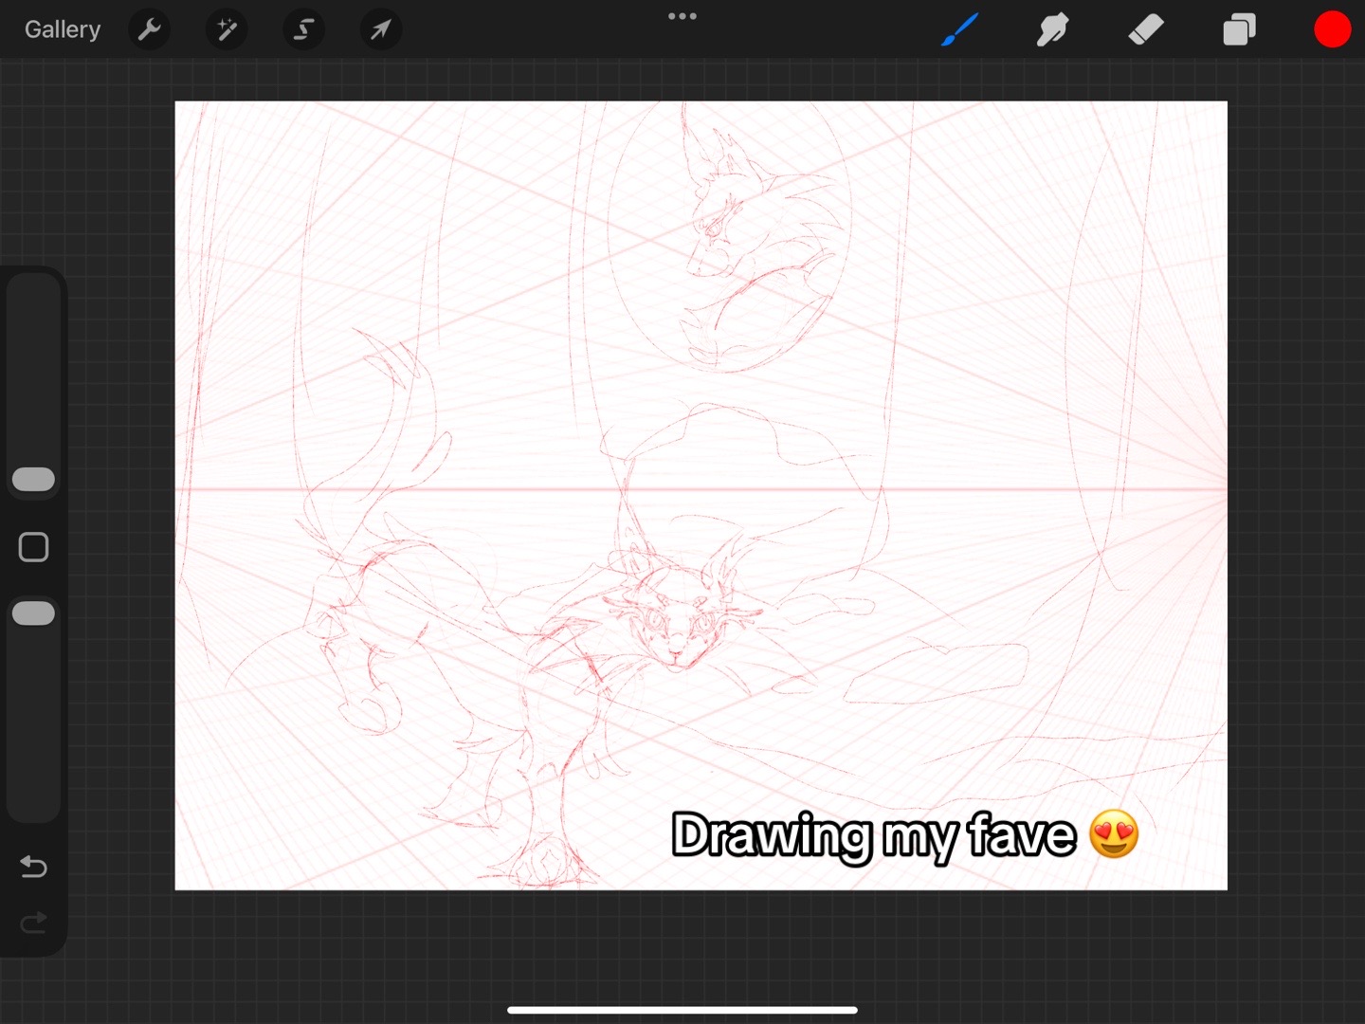Image resolution: width=1365 pixels, height=1024 pixels.
Task: Select the Eraser tool
Action: click(1146, 29)
